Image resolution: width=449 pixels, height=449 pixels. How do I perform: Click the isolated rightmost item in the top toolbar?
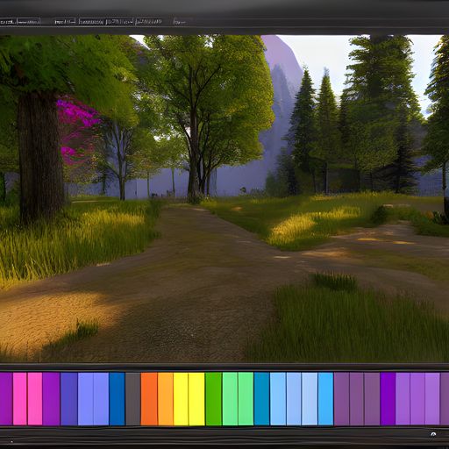tap(180, 22)
